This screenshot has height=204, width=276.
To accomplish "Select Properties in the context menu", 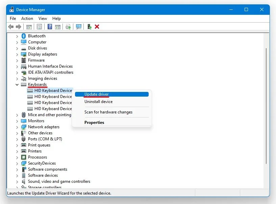I will click(x=94, y=123).
